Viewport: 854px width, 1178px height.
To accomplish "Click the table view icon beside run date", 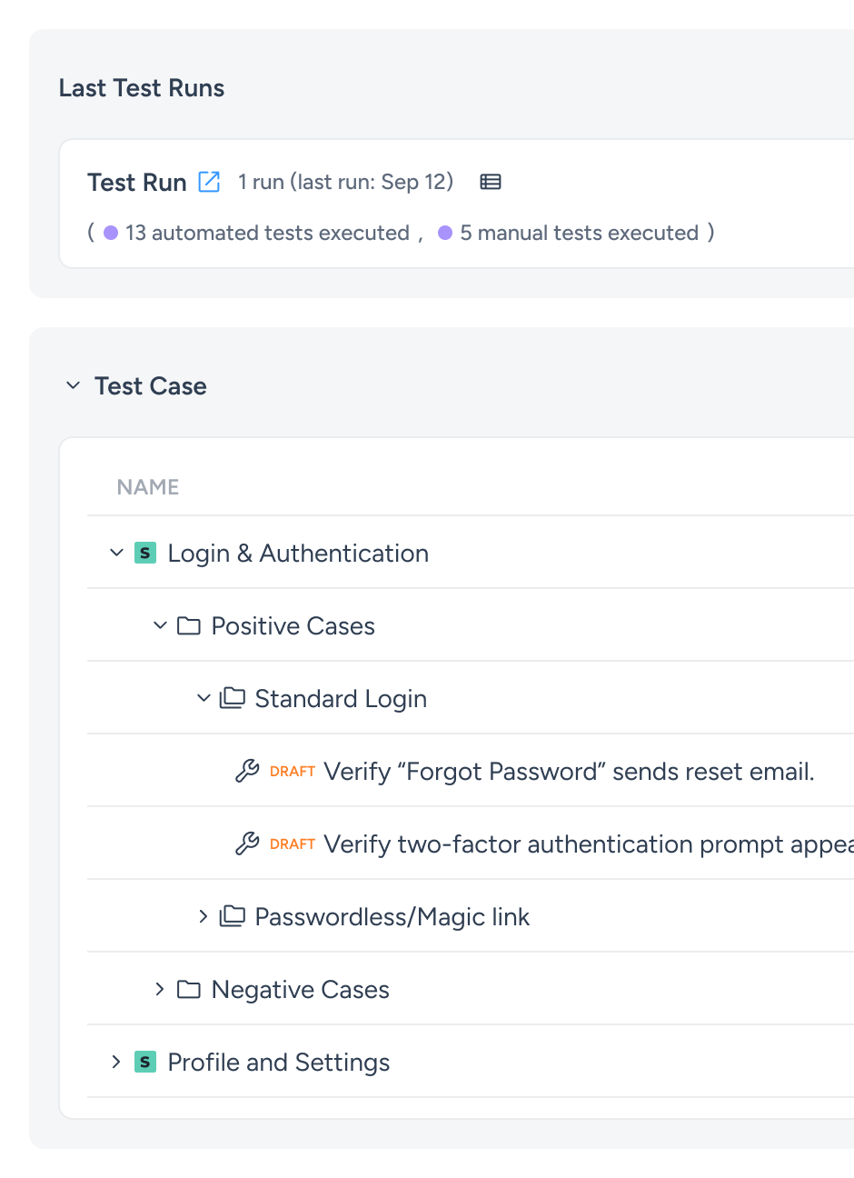I will click(491, 182).
